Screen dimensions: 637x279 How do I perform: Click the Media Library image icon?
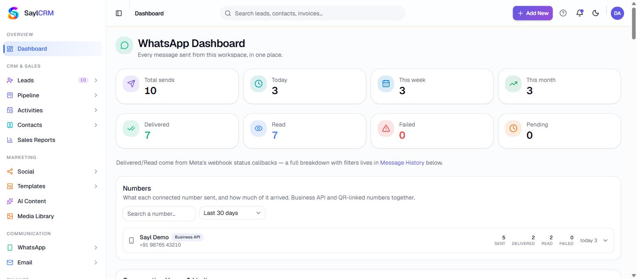(x=10, y=216)
